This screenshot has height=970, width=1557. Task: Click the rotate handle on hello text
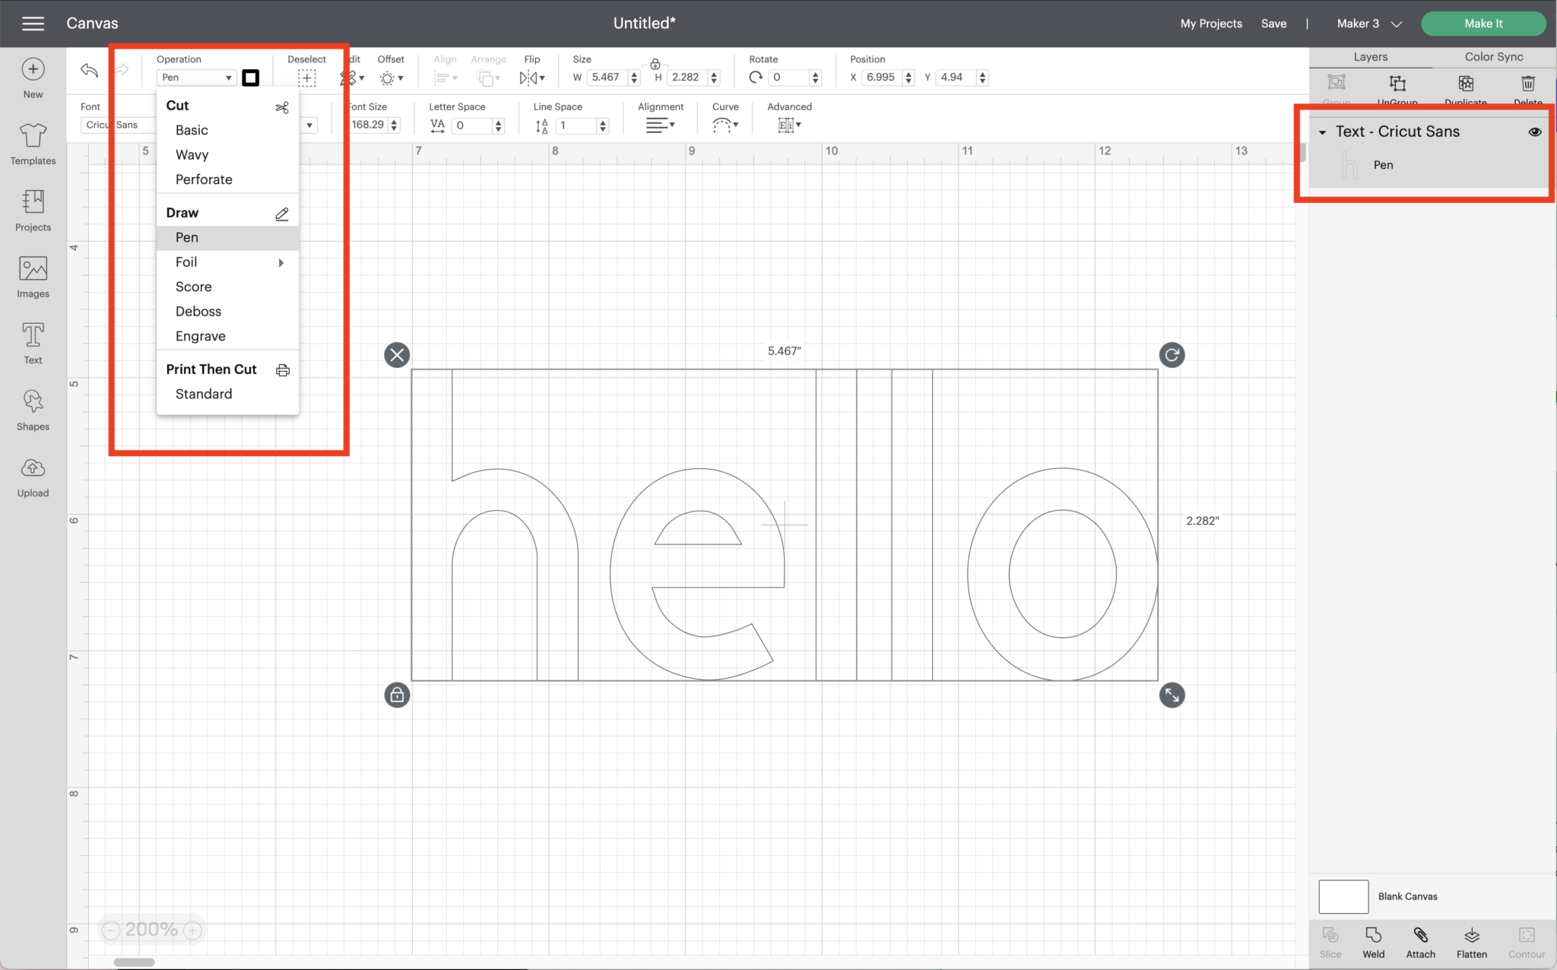[x=1172, y=355]
